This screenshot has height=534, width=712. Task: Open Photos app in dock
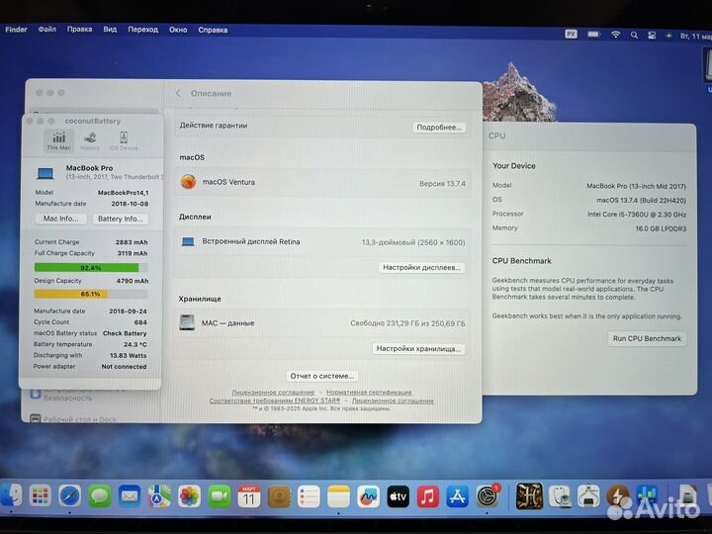pyautogui.click(x=189, y=496)
